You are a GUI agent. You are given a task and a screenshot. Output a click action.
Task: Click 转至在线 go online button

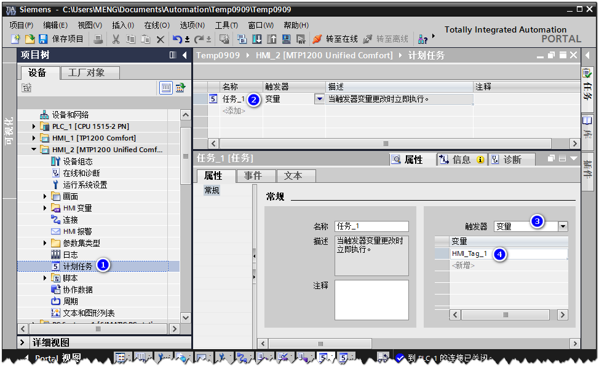point(335,39)
